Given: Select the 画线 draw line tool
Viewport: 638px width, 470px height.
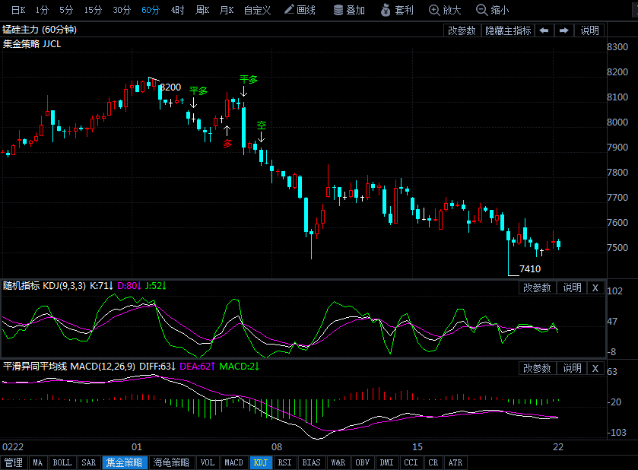Looking at the screenshot, I should pyautogui.click(x=300, y=10).
